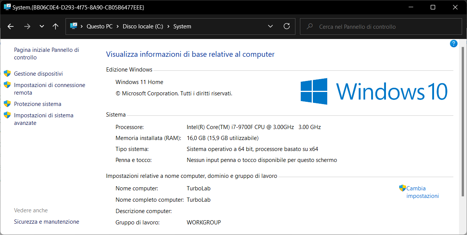Click the TurboLab value beside Nome completo computer

tap(198, 200)
